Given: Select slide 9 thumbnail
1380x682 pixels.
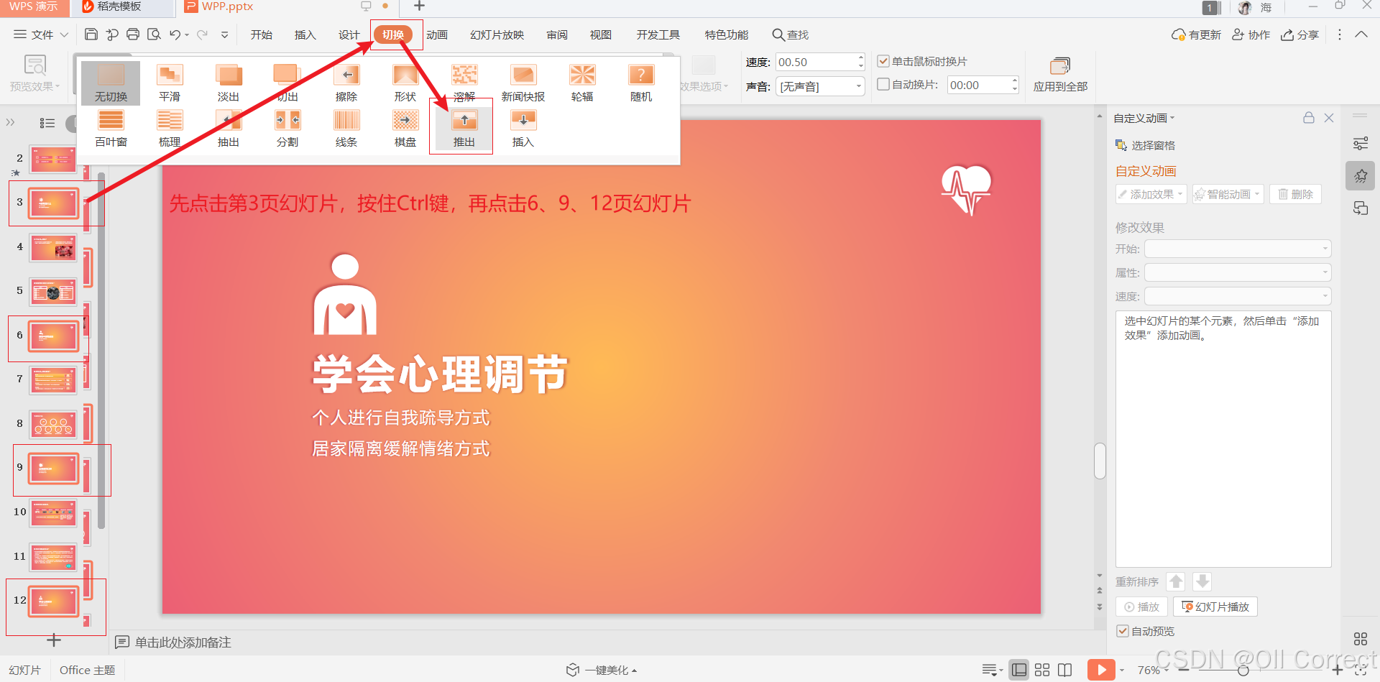Looking at the screenshot, I should (x=53, y=469).
